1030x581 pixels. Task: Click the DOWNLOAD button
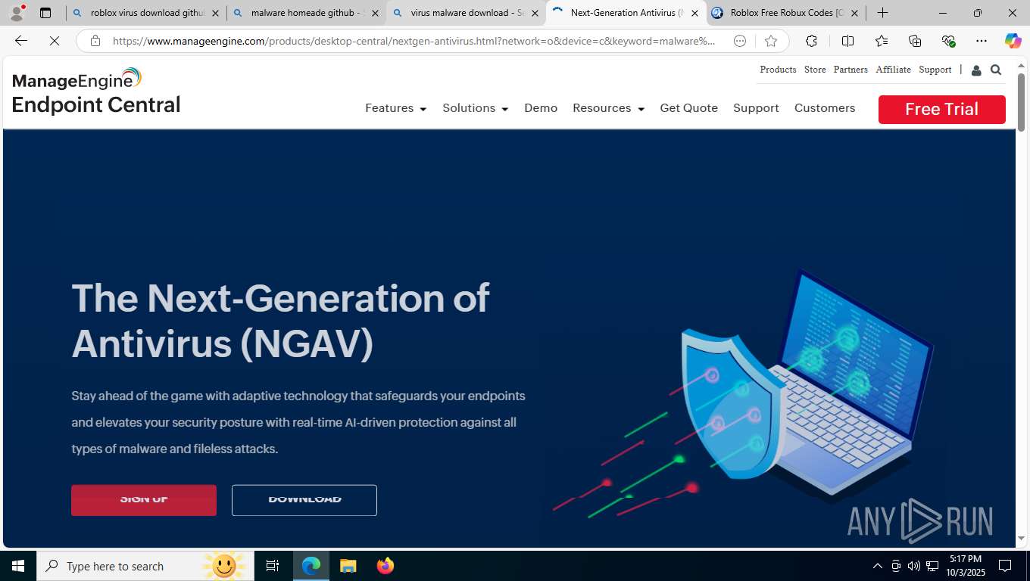[304, 500]
